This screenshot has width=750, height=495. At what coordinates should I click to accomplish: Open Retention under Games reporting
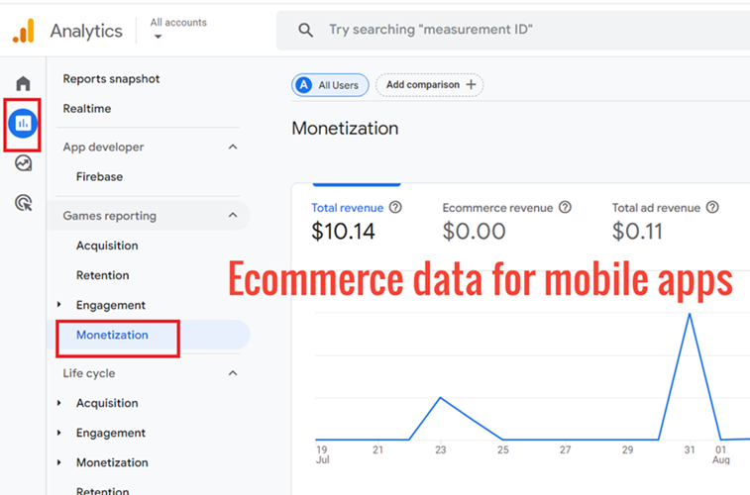pos(103,275)
